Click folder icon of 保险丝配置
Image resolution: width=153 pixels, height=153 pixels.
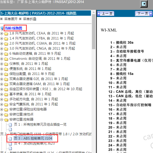6,74
